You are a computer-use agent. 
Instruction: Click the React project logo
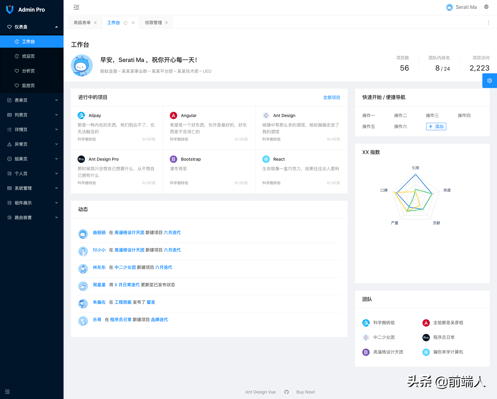point(266,159)
